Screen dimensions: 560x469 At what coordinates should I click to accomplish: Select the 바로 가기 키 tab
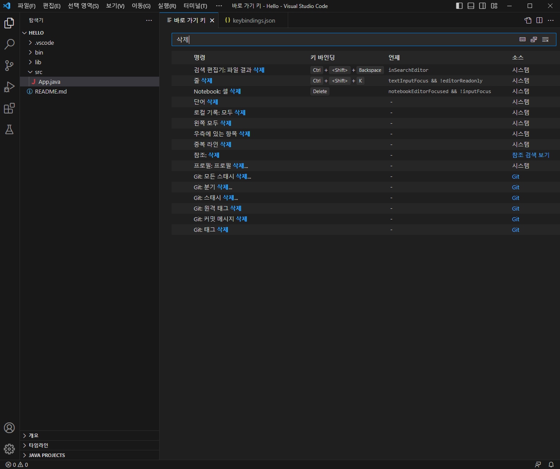coord(189,20)
